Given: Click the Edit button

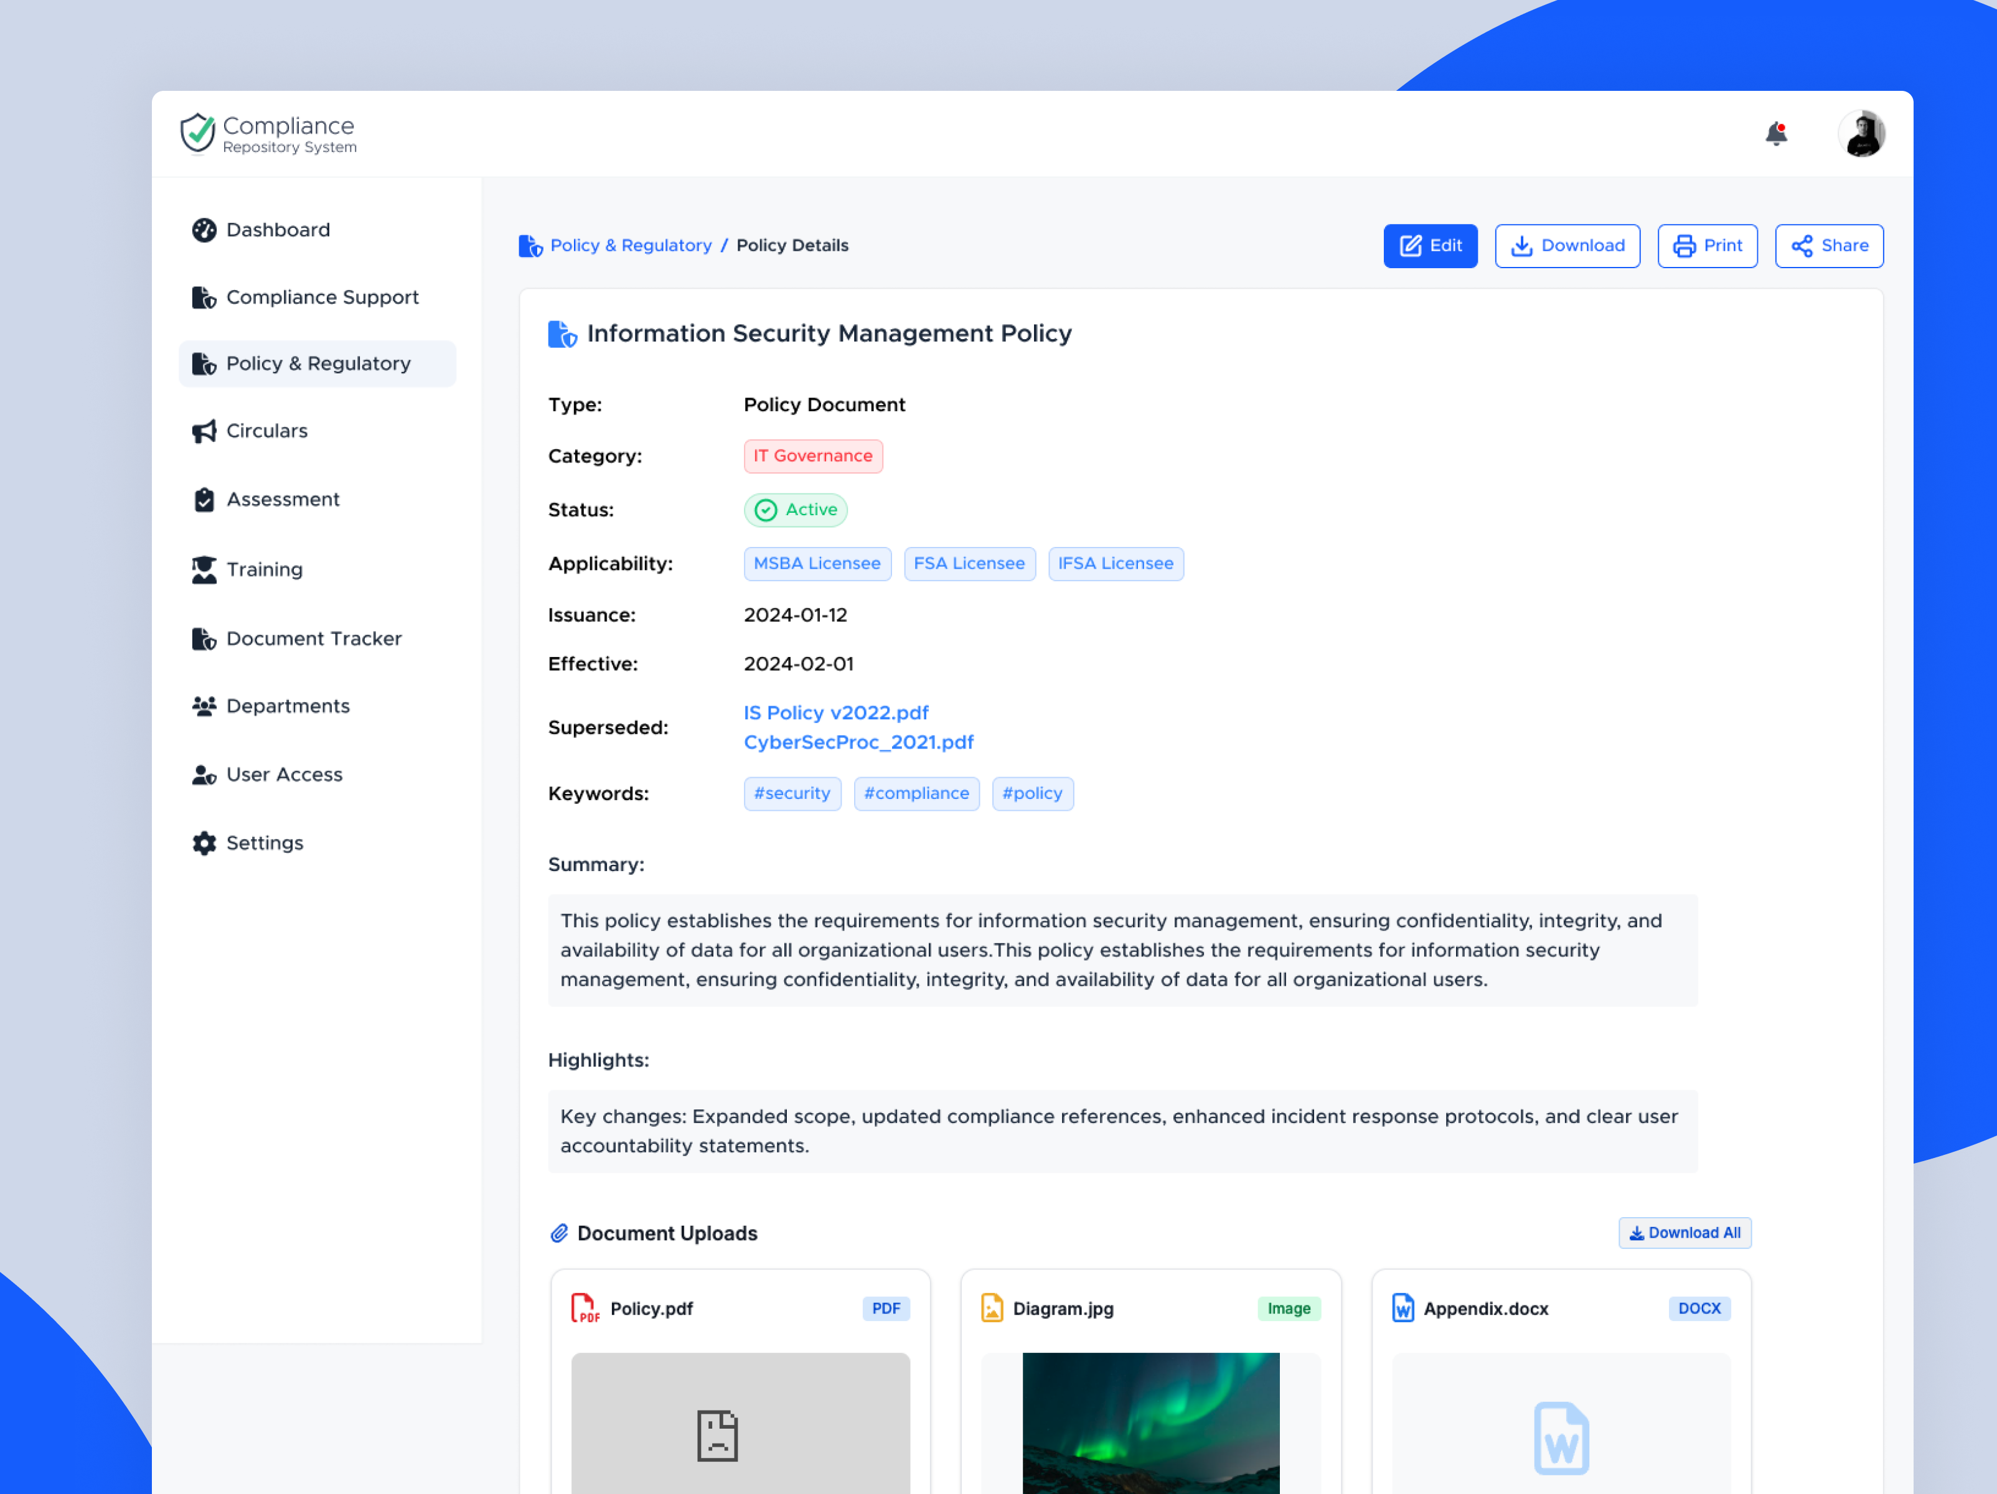Looking at the screenshot, I should point(1430,245).
